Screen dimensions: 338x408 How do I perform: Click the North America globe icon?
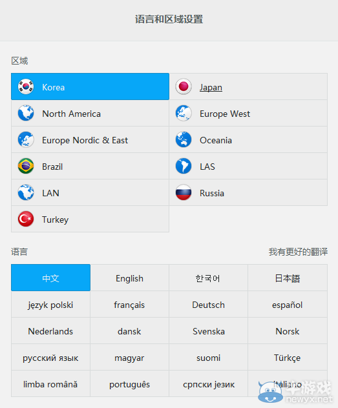[26, 113]
